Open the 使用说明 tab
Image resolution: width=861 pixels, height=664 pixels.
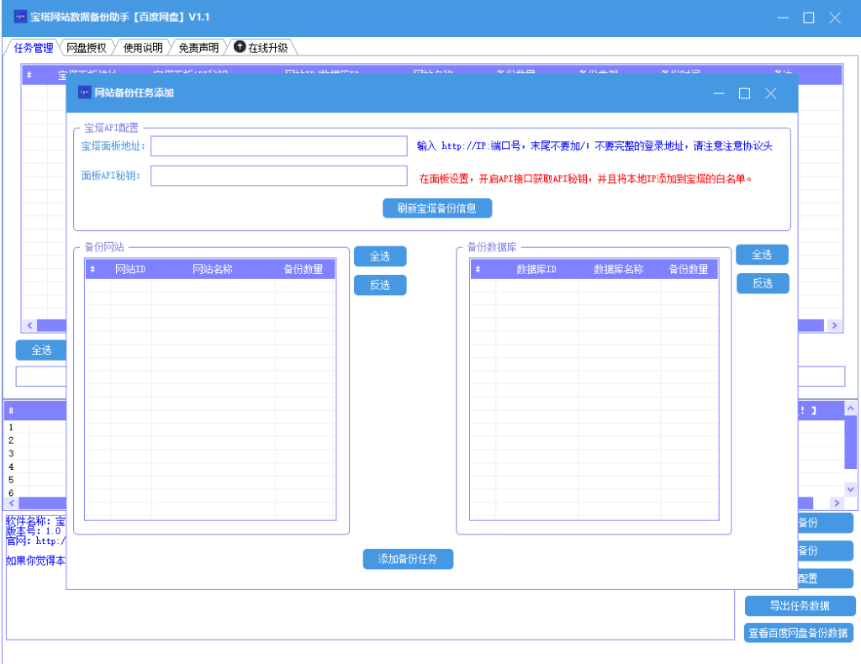[x=143, y=48]
